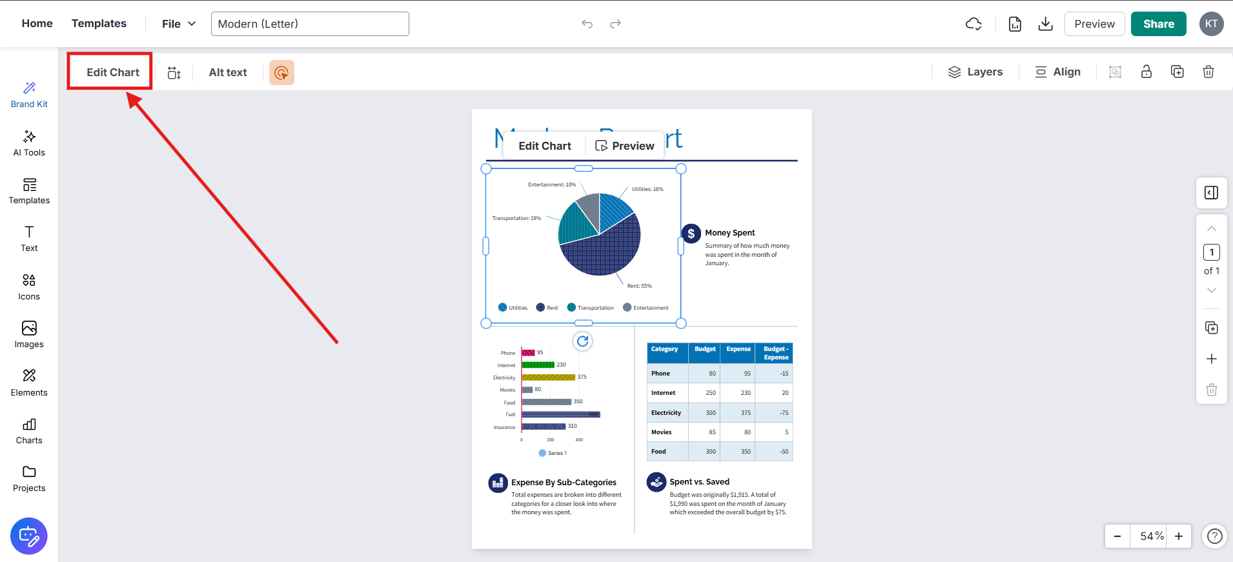Click the download icon in header
Viewport: 1233px width, 562px height.
point(1045,24)
